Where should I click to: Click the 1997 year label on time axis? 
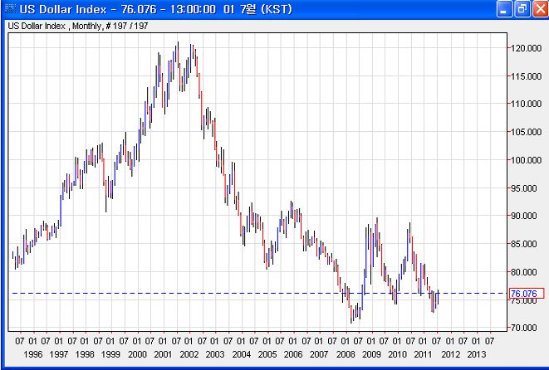click(x=59, y=354)
